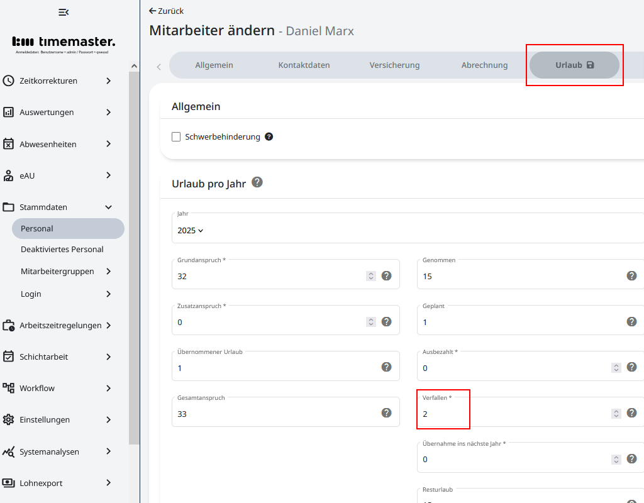Open the Jahr 2025 dropdown
This screenshot has width=644, height=503.
pyautogui.click(x=190, y=231)
